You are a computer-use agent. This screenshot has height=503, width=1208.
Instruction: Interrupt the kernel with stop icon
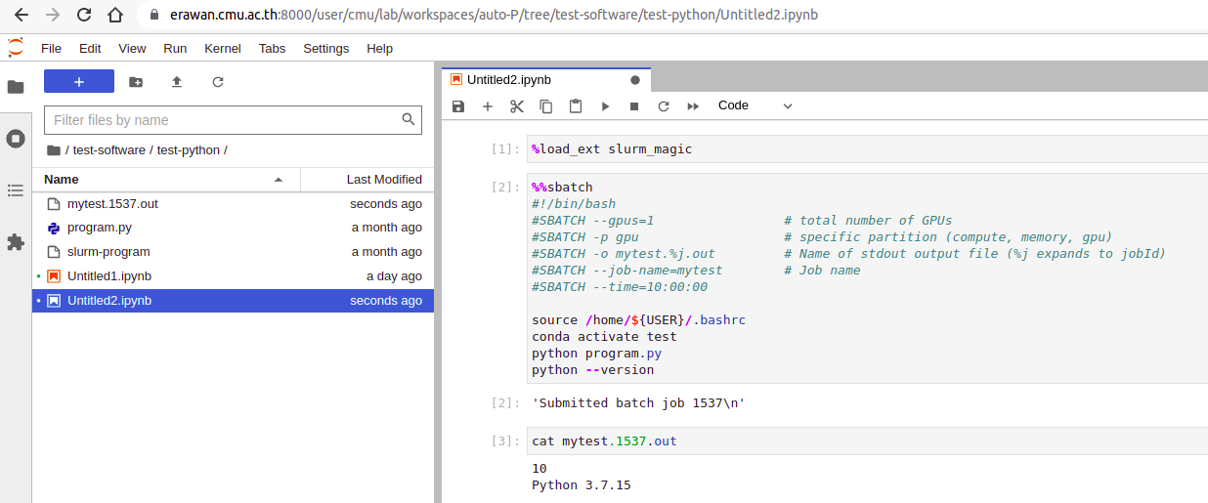[x=634, y=105]
